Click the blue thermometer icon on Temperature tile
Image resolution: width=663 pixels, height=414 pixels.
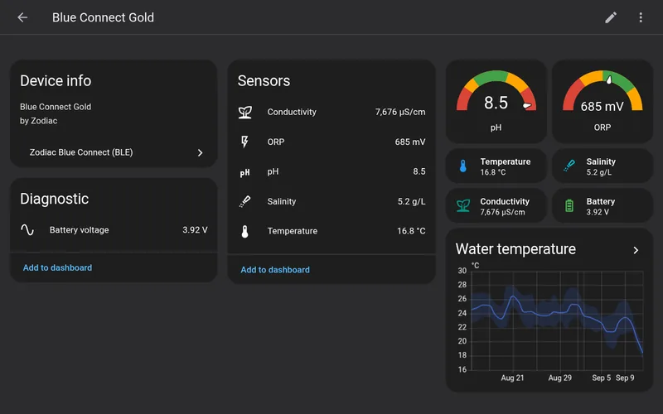click(463, 166)
